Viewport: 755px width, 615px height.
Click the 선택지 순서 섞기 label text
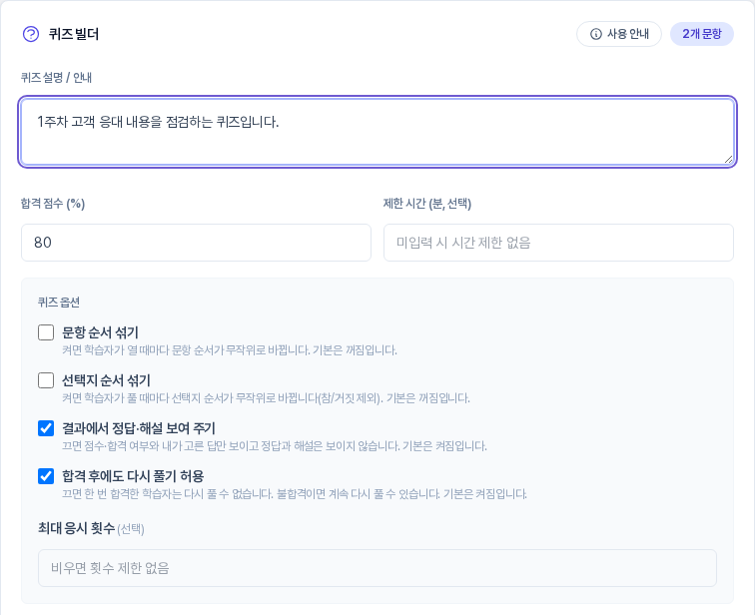pyautogui.click(x=106, y=380)
